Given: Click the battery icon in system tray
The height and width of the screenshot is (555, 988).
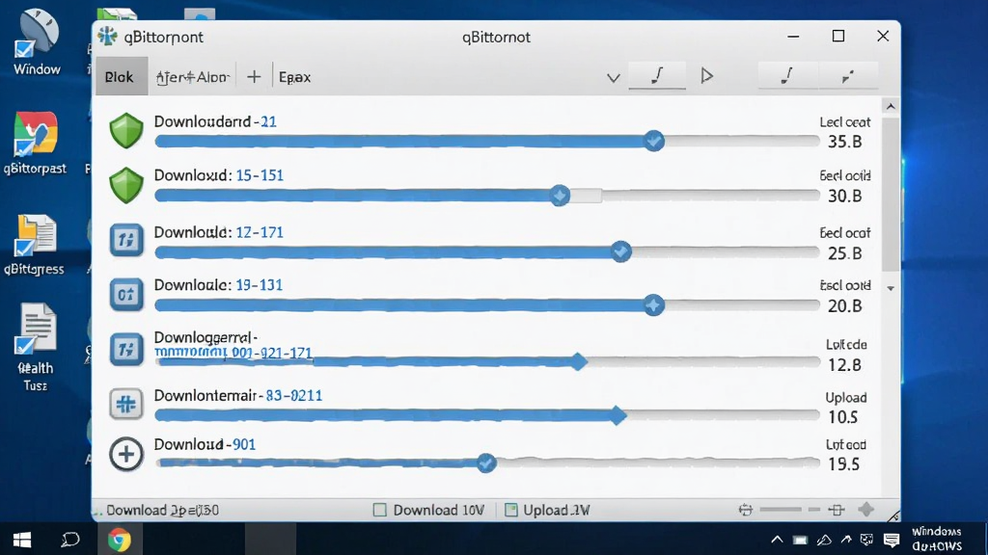Looking at the screenshot, I should pyautogui.click(x=800, y=540).
